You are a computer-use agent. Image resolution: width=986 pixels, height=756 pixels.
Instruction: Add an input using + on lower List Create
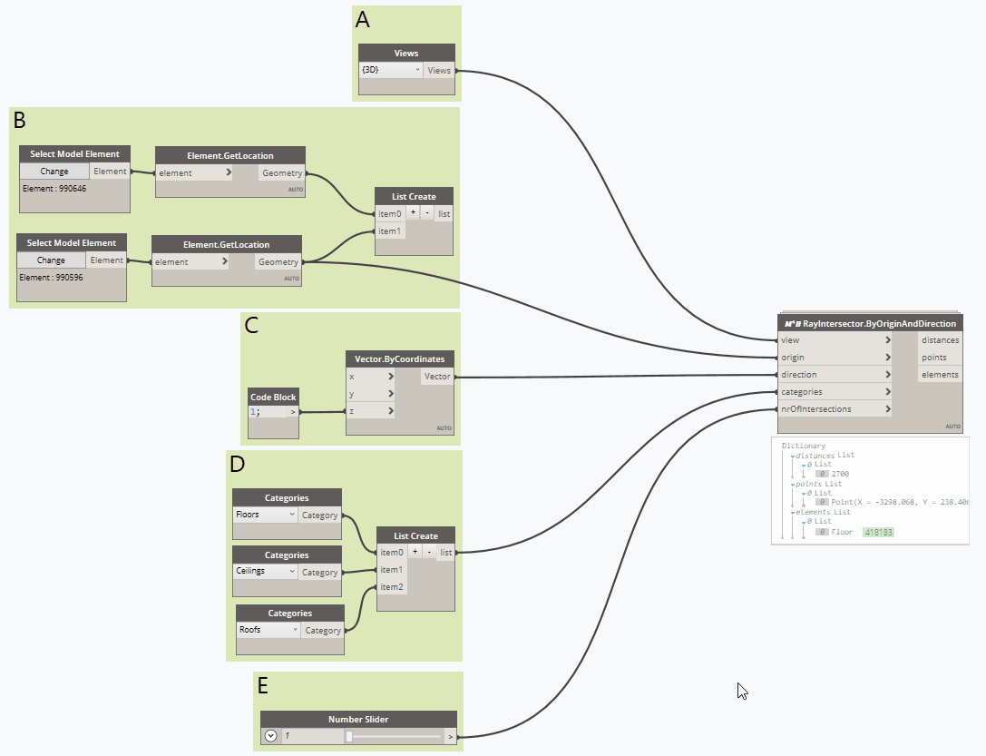pyautogui.click(x=413, y=552)
